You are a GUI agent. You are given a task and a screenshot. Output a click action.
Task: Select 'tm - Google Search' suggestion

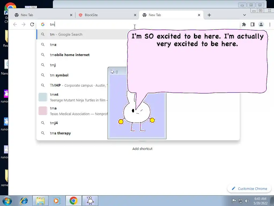(82, 34)
